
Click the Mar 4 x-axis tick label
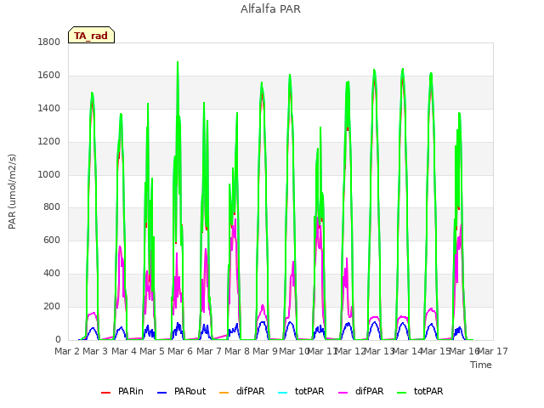point(124,351)
